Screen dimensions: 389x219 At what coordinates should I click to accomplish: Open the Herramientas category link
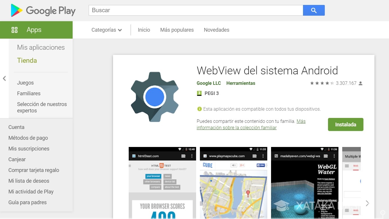coord(241,83)
